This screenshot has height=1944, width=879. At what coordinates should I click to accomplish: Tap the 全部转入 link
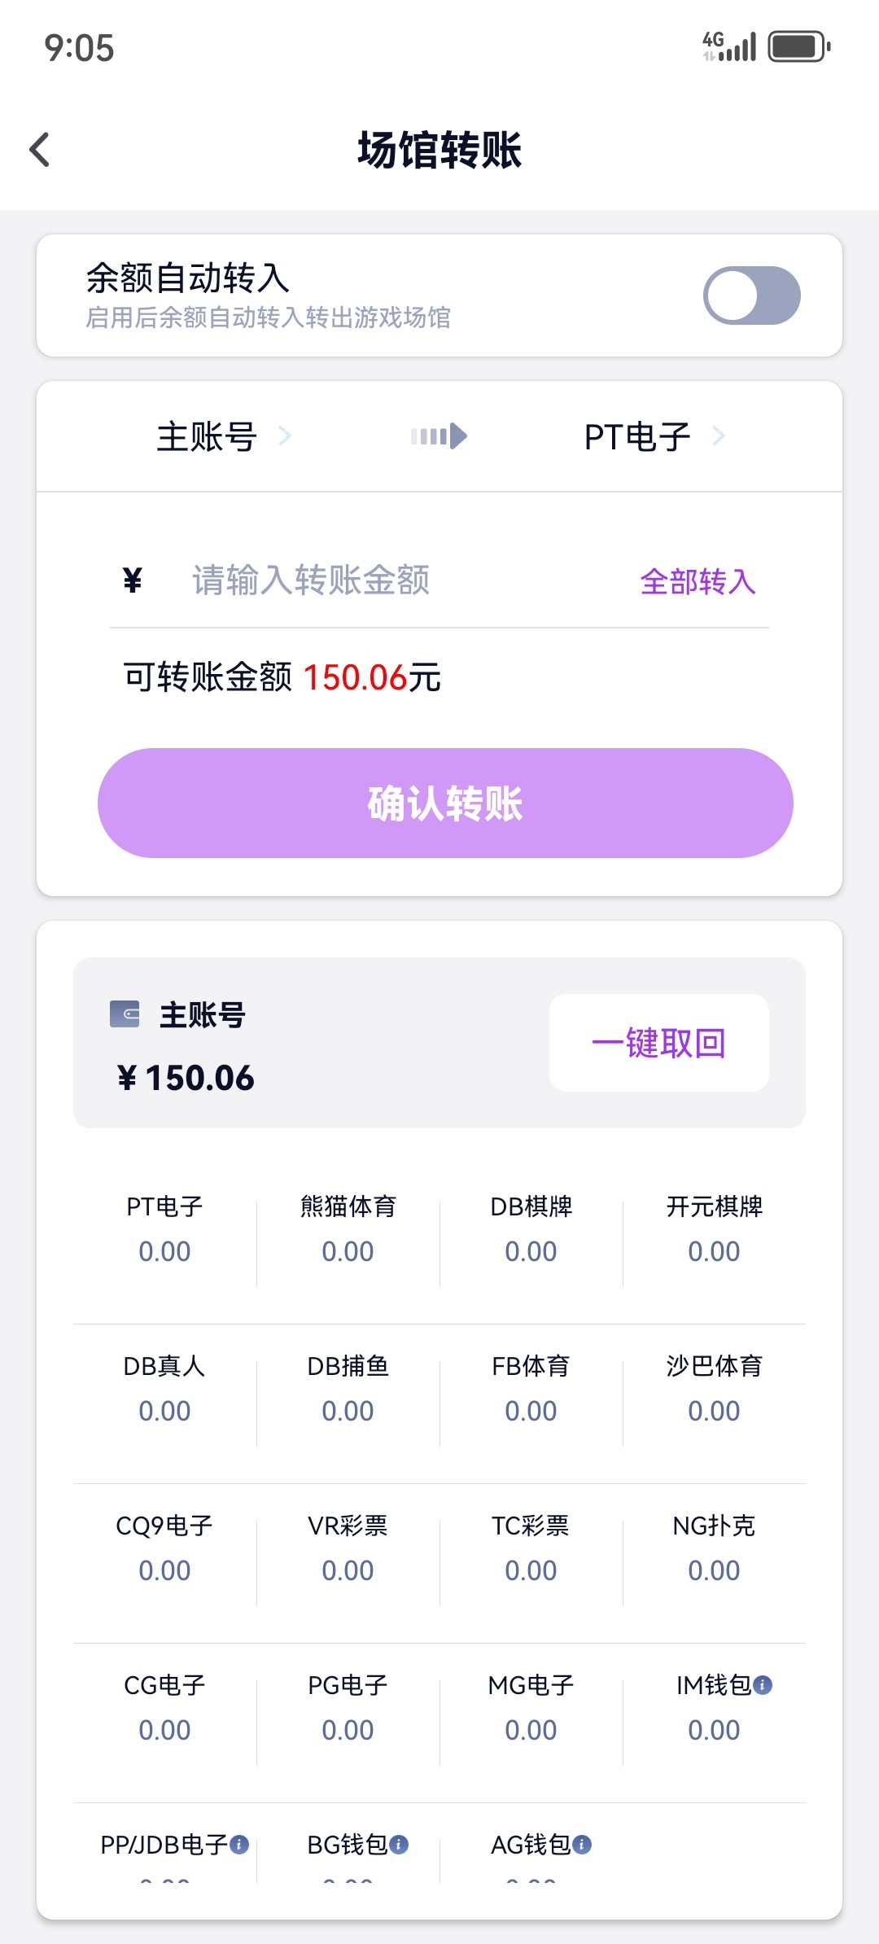click(x=698, y=582)
